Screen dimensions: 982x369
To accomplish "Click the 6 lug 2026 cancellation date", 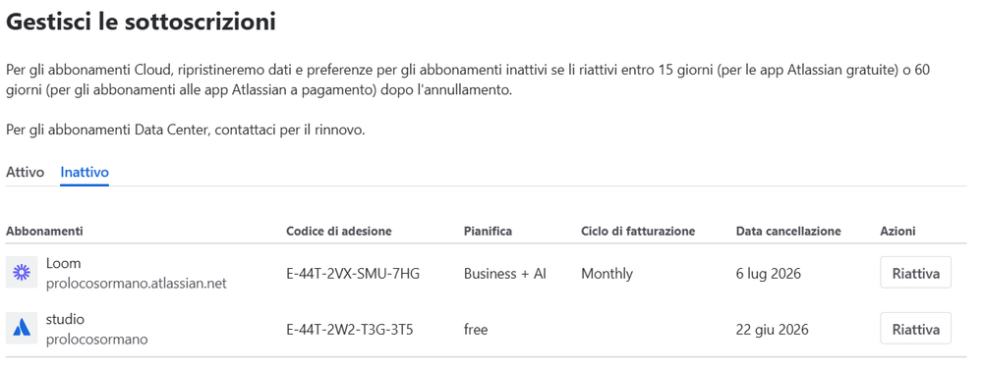I will click(769, 273).
